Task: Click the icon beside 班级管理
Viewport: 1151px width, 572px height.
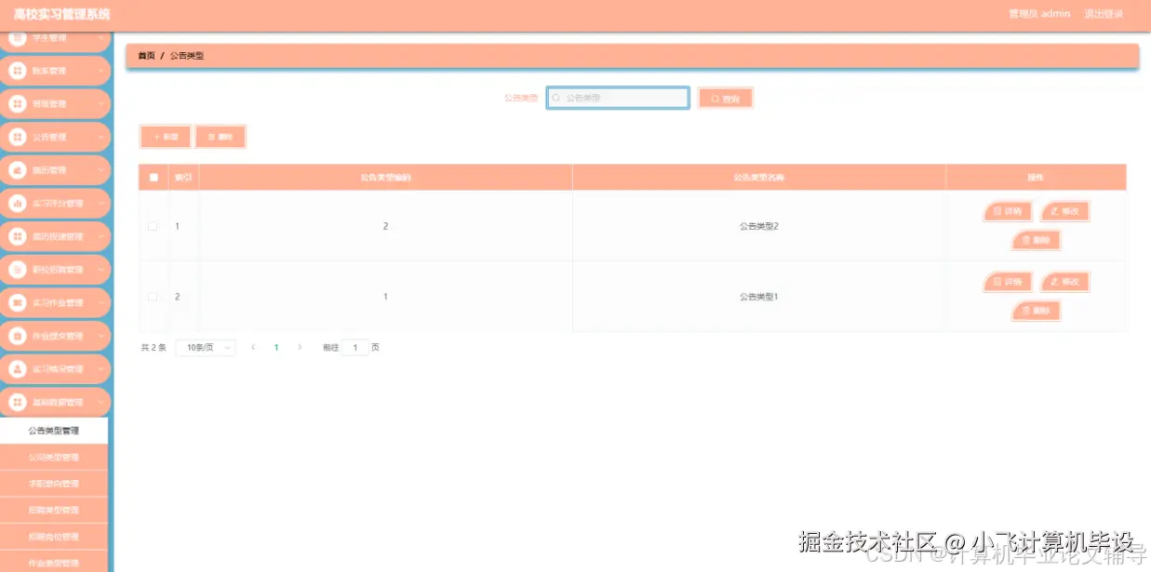Action: (17, 104)
